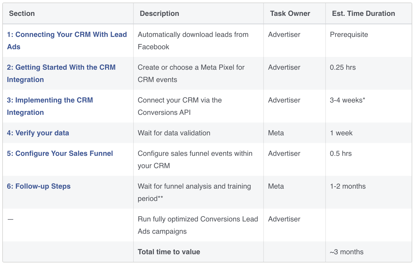
Task: Open the Getting Started With the CRM Integration link
Action: tap(61, 73)
